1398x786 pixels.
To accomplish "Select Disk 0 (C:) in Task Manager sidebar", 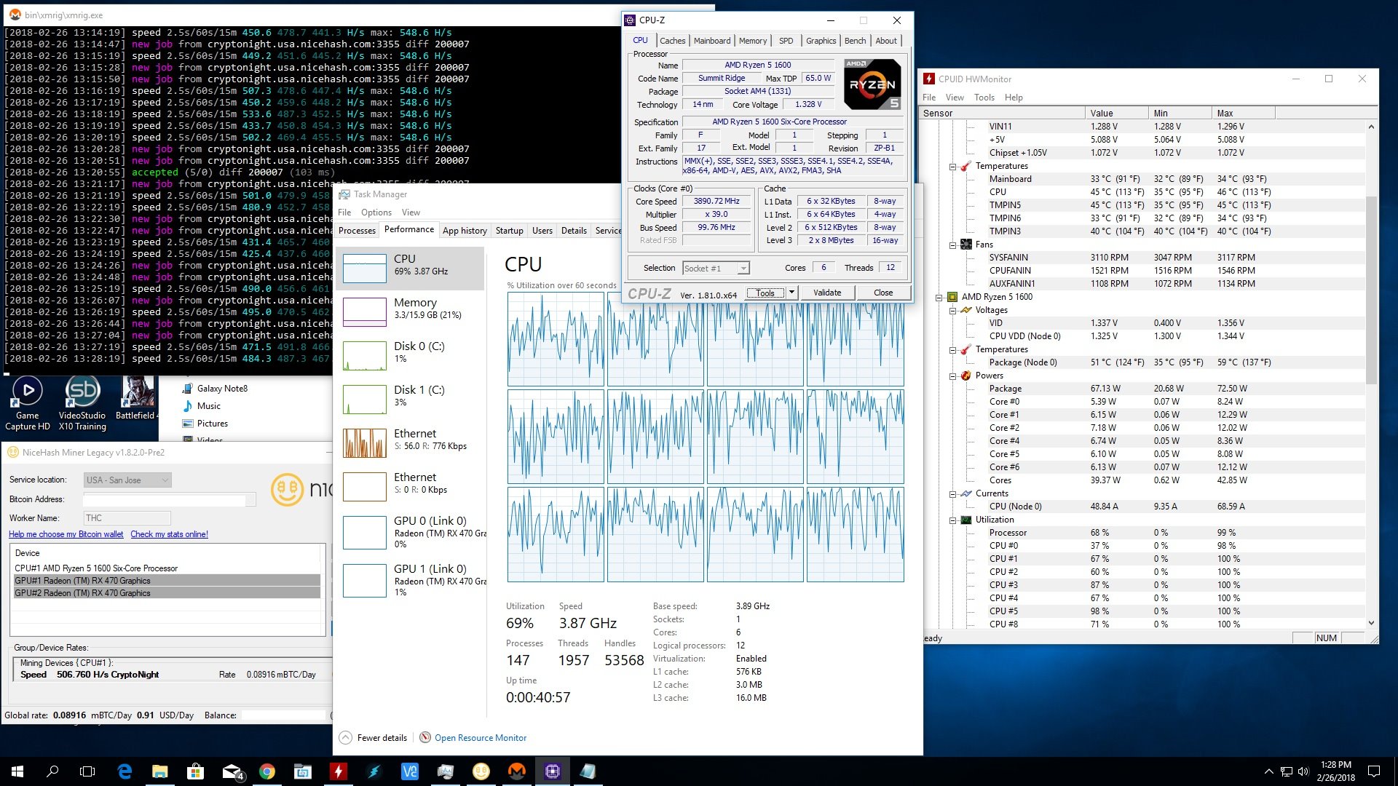I will 411,355.
